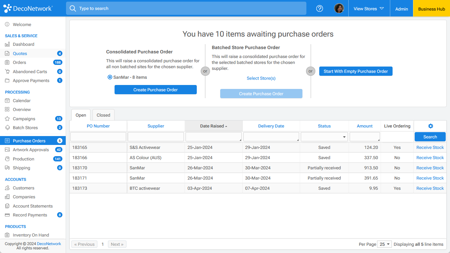Click the Welcome info icon
The image size is (450, 253).
click(7, 24)
